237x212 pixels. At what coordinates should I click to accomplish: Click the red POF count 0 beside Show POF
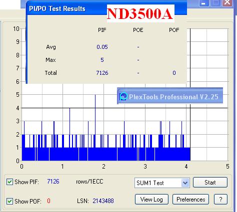click(x=48, y=201)
